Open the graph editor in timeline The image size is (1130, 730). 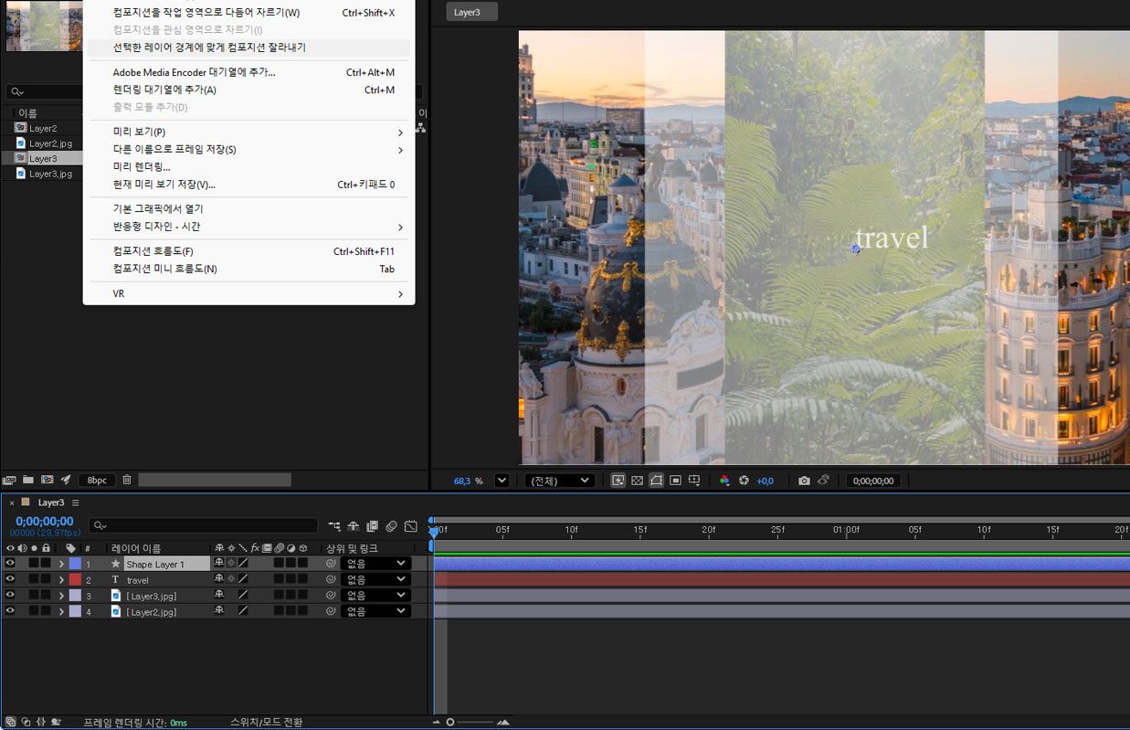411,526
